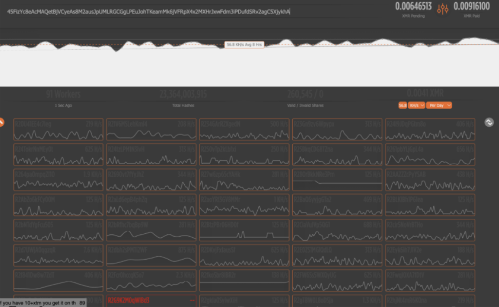499x307 pixels.
Task: Open the Per Day payout estimate dropdown
Action: 438,105
